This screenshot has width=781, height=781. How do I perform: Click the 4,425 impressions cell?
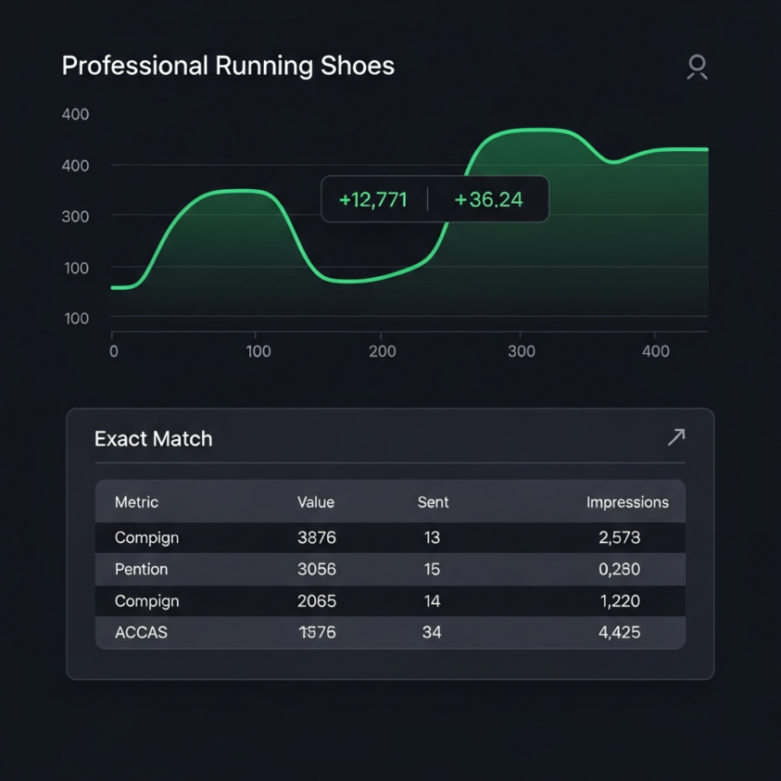pos(619,632)
